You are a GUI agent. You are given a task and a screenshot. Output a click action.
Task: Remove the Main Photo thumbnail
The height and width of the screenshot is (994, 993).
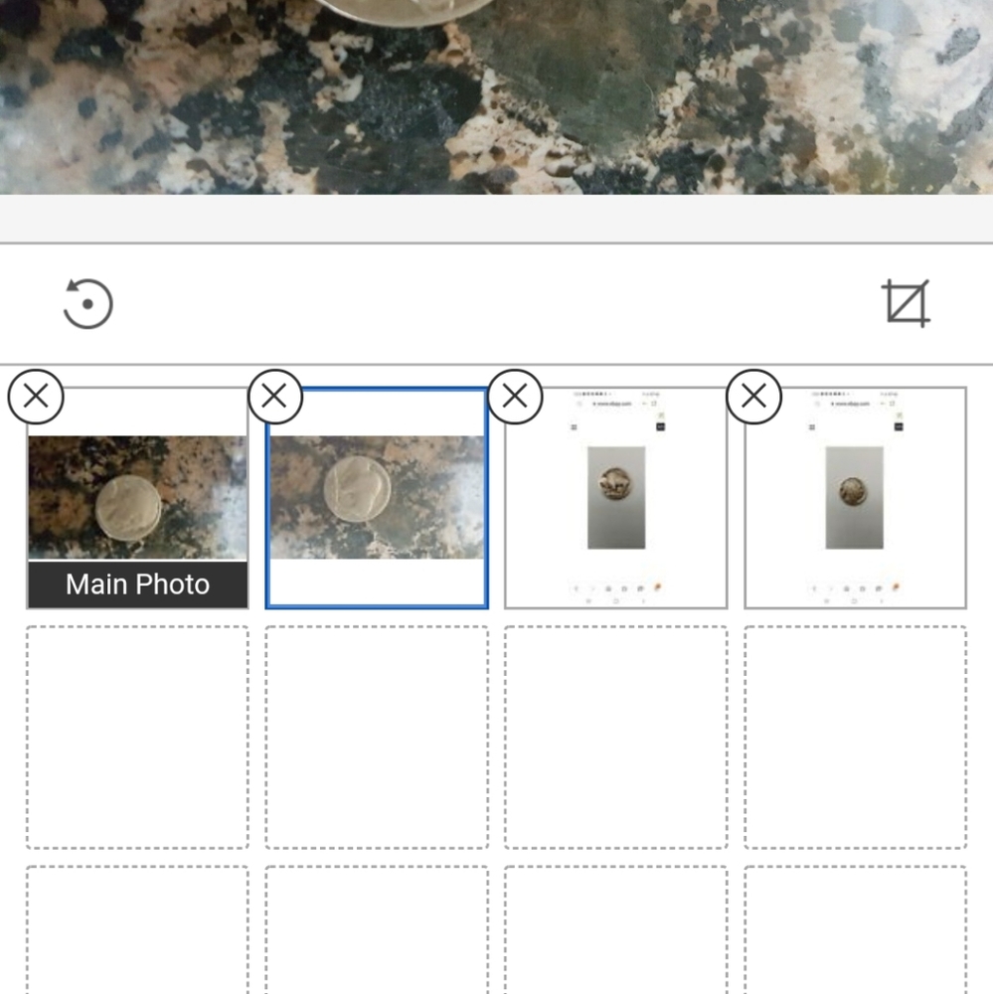pyautogui.click(x=36, y=397)
